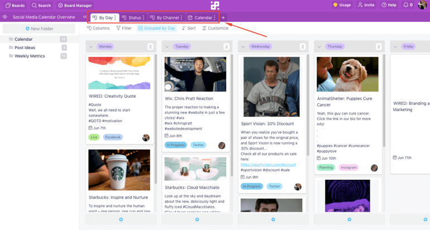Open the Boards menu
The height and width of the screenshot is (230, 430).
click(x=16, y=5)
